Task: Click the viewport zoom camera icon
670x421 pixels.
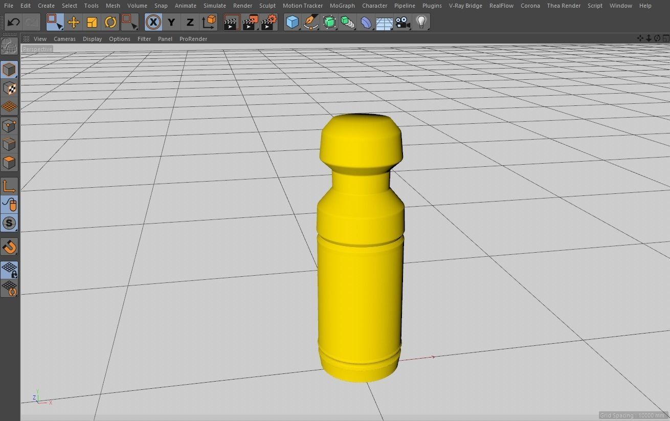Action: click(649, 38)
